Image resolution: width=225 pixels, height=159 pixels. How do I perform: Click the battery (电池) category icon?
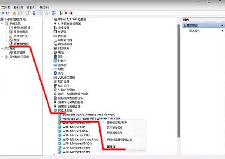(x=55, y=53)
